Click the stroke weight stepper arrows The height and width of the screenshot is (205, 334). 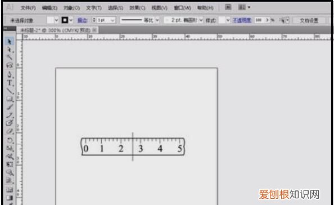(x=94, y=20)
